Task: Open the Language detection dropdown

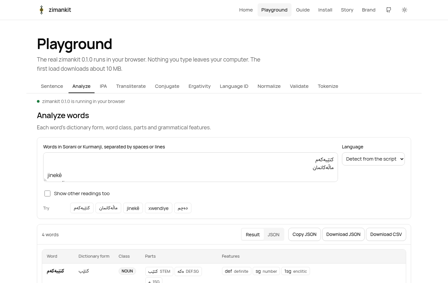Action: pyautogui.click(x=373, y=159)
